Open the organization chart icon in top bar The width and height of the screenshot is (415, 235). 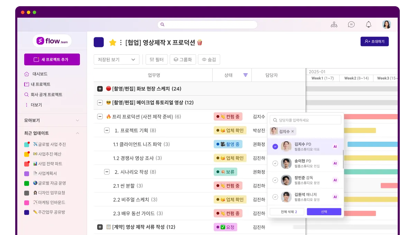(x=334, y=25)
